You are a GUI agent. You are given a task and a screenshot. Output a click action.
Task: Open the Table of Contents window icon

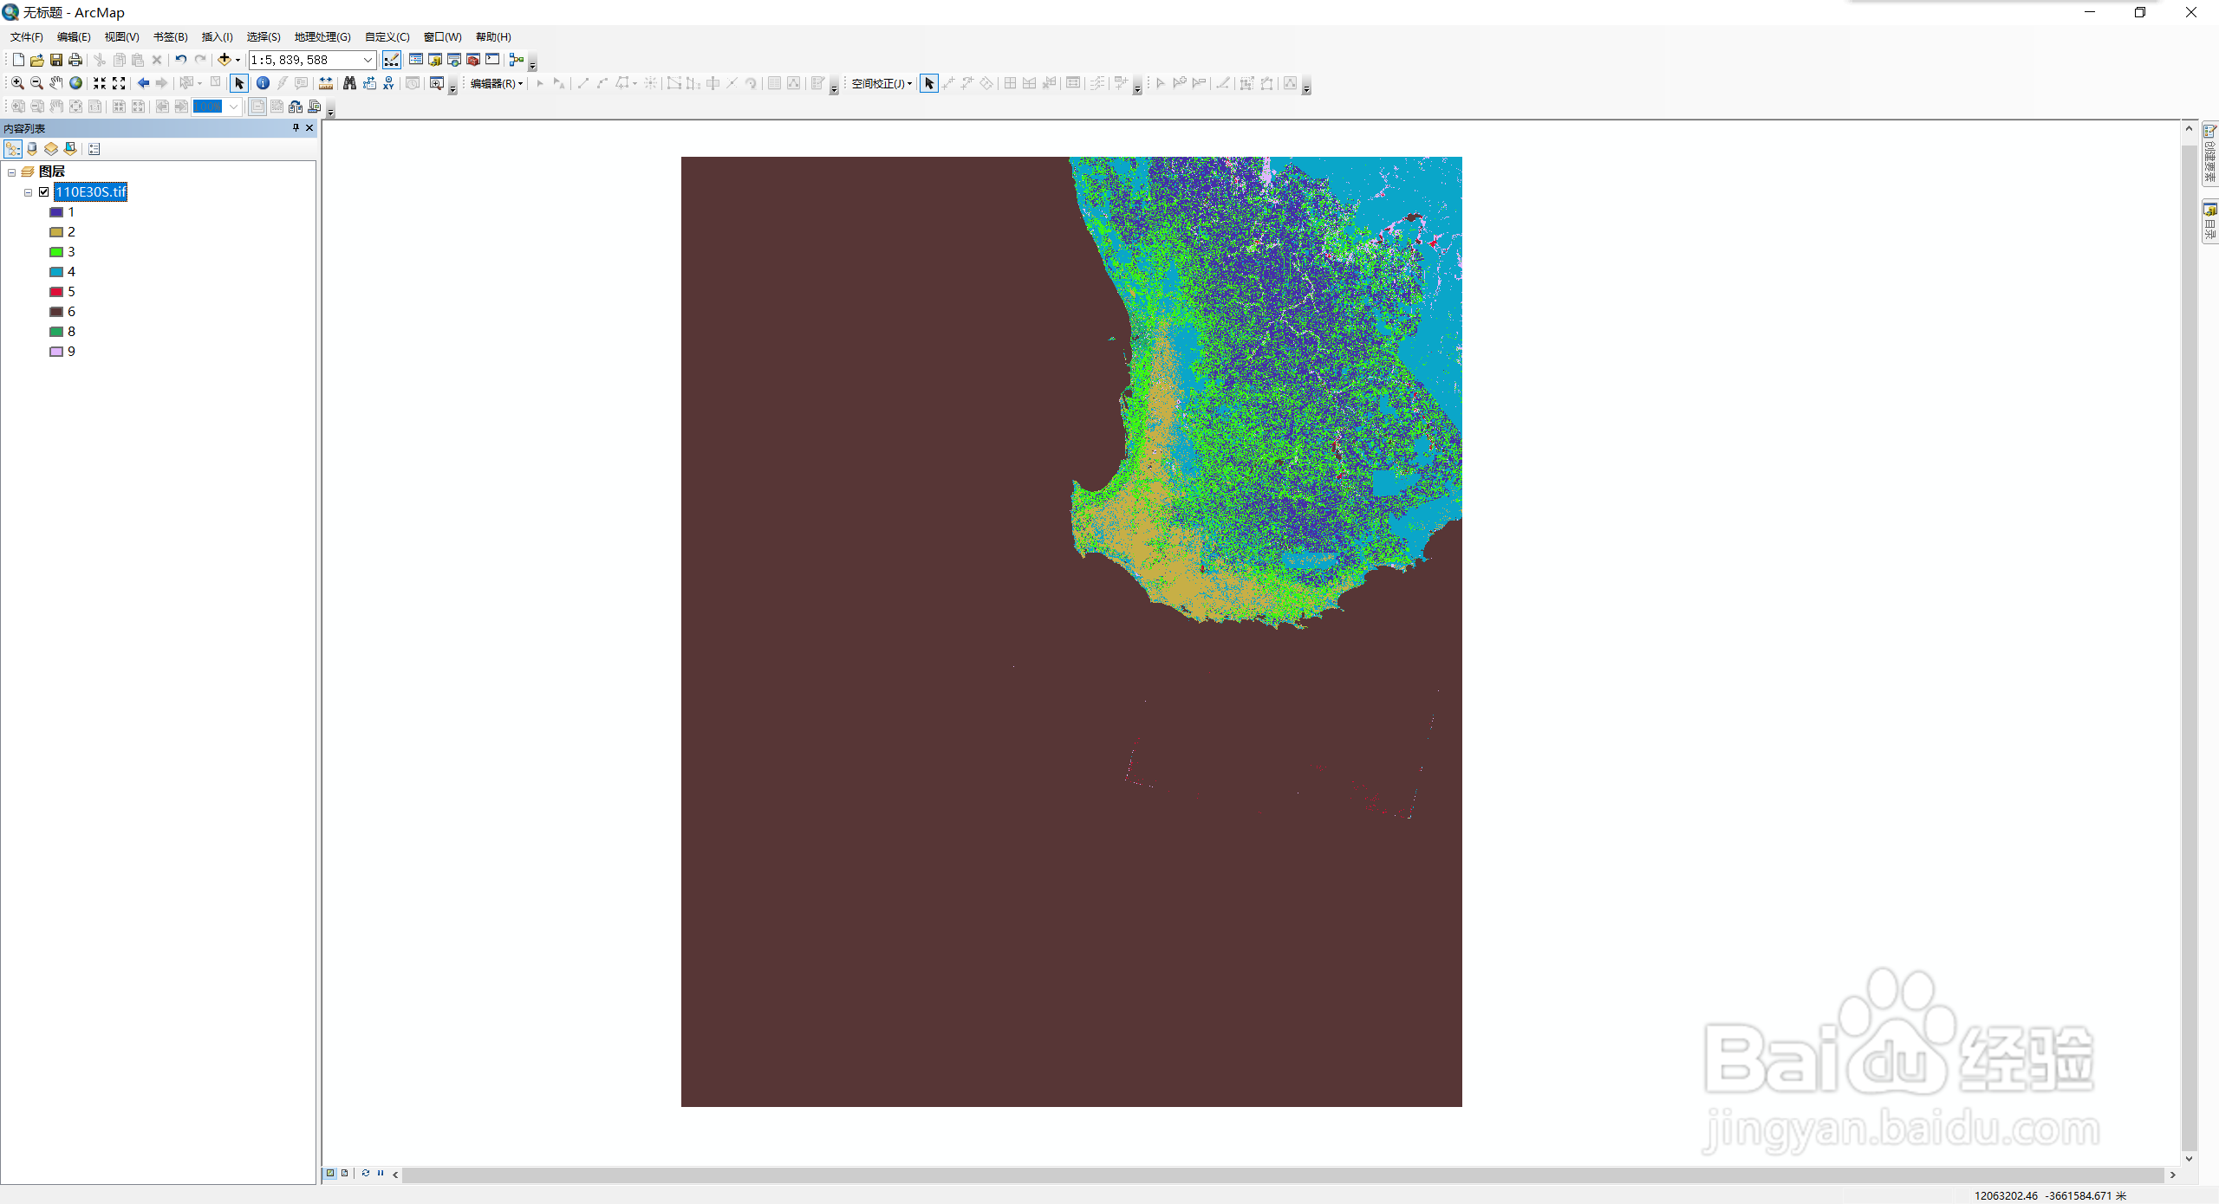(416, 60)
